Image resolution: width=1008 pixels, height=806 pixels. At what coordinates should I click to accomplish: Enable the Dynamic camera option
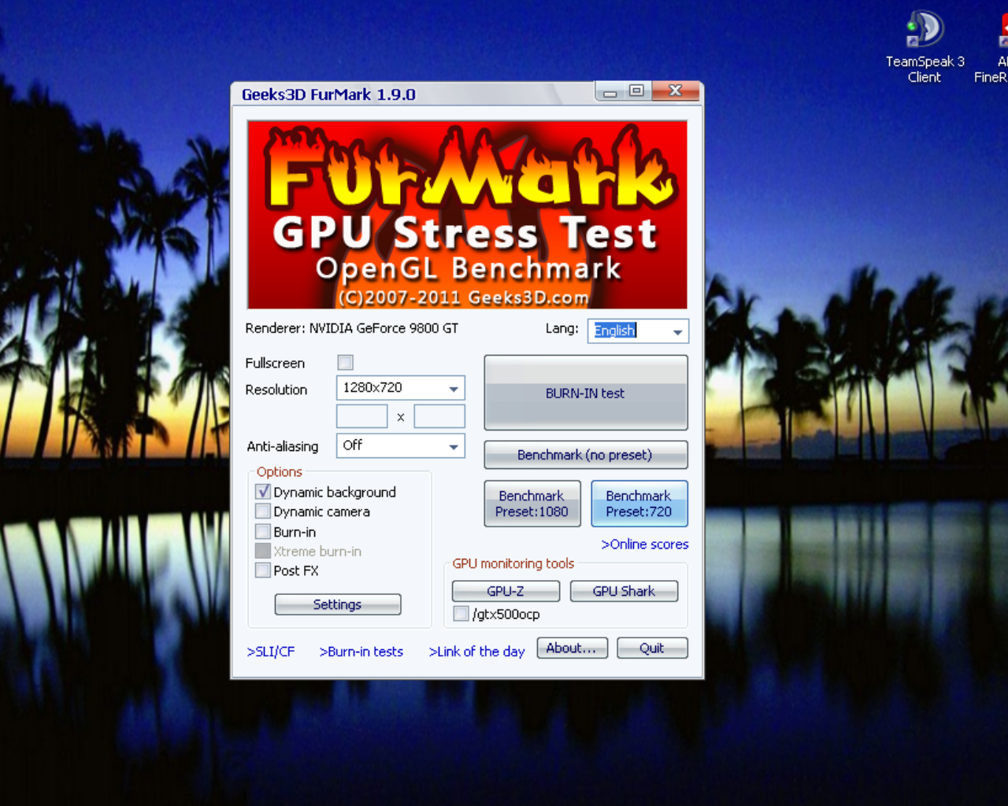click(263, 511)
